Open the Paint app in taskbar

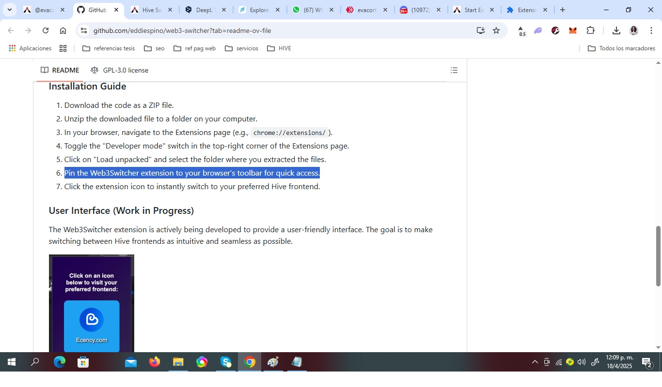click(x=273, y=362)
